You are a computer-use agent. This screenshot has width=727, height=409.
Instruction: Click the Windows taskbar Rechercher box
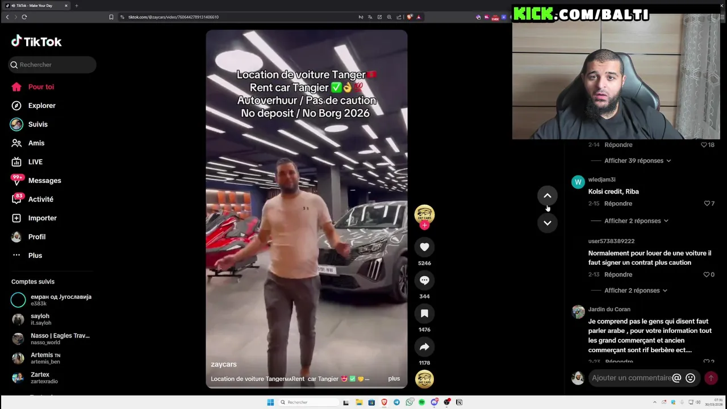[x=309, y=402]
